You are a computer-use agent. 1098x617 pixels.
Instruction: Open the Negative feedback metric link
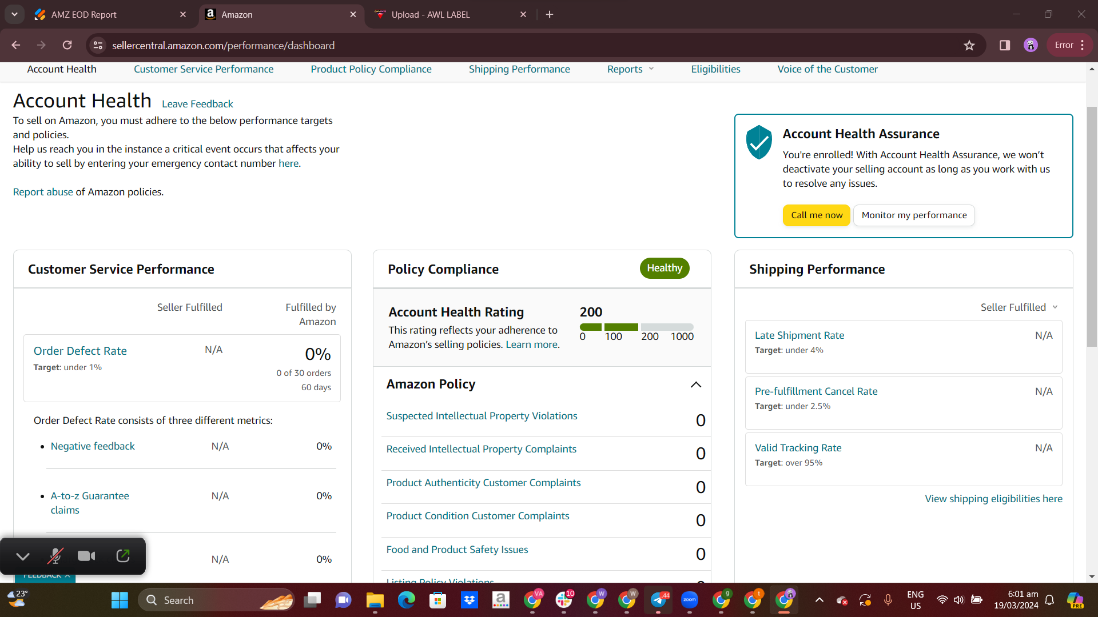coord(93,446)
